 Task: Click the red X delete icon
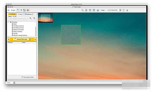(28, 10)
